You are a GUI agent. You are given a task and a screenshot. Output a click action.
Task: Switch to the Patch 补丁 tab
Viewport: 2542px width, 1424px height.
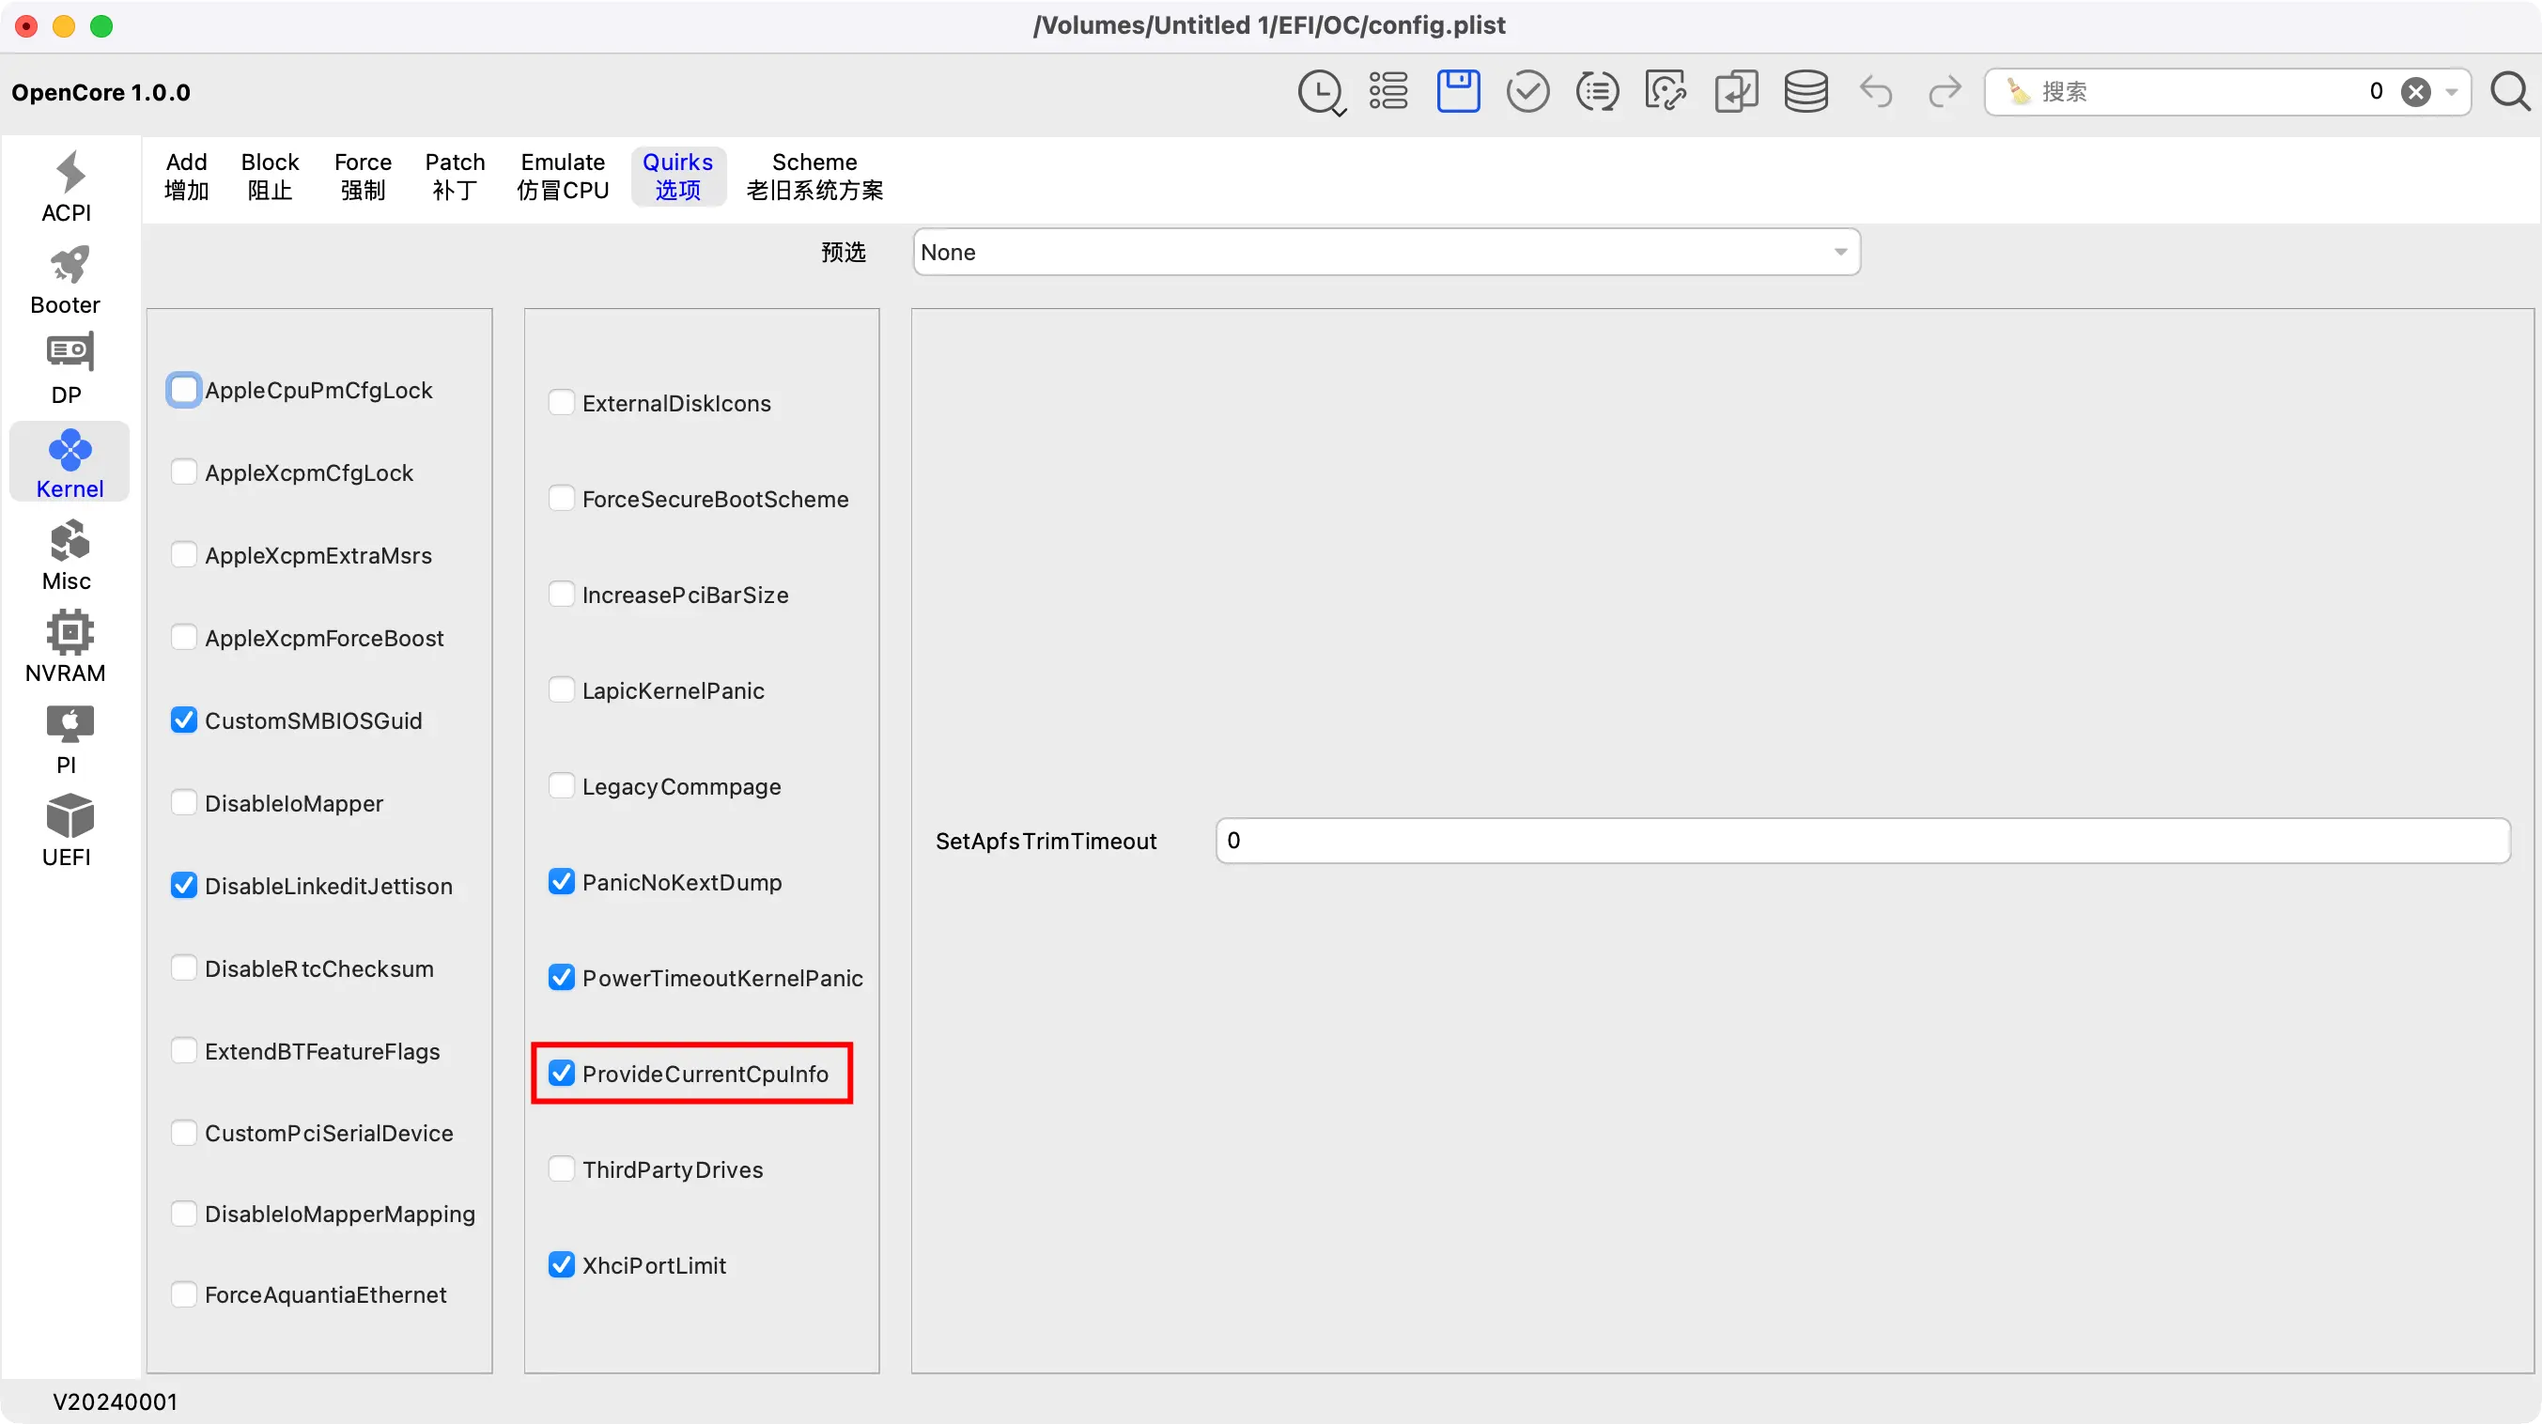[455, 176]
